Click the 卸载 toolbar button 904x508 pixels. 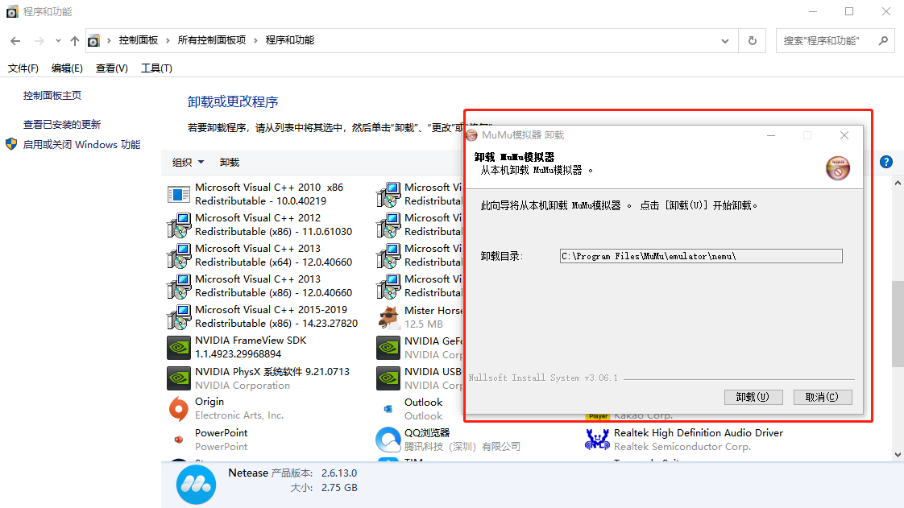pyautogui.click(x=230, y=163)
